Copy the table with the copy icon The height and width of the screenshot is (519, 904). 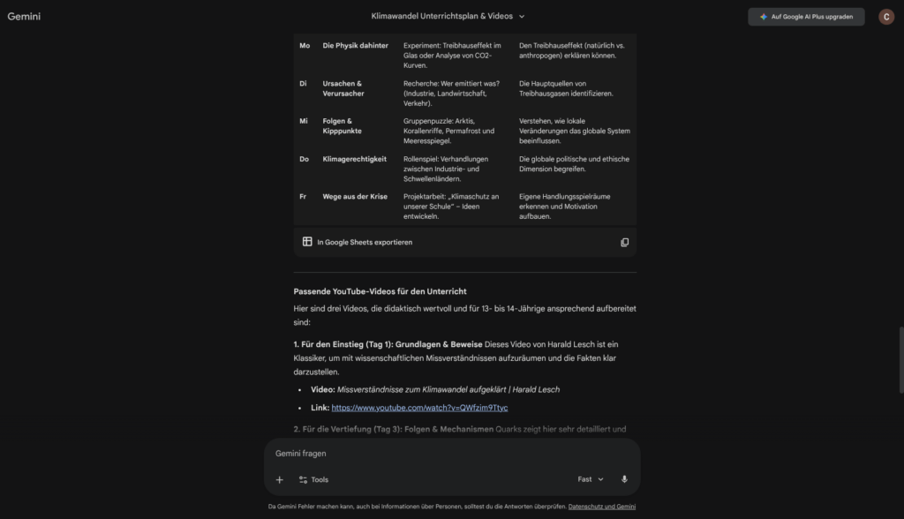pos(624,242)
